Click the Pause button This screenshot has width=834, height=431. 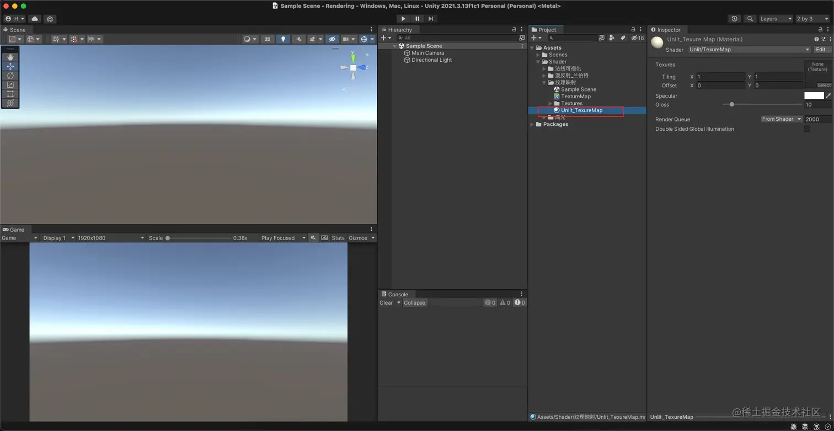click(417, 18)
